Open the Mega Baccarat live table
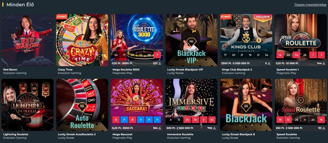The image size is (328, 143). point(137,105)
